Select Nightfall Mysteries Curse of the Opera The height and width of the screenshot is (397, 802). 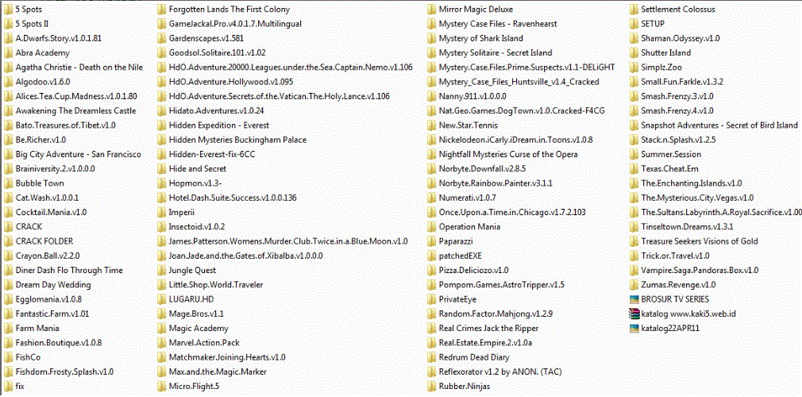click(508, 155)
